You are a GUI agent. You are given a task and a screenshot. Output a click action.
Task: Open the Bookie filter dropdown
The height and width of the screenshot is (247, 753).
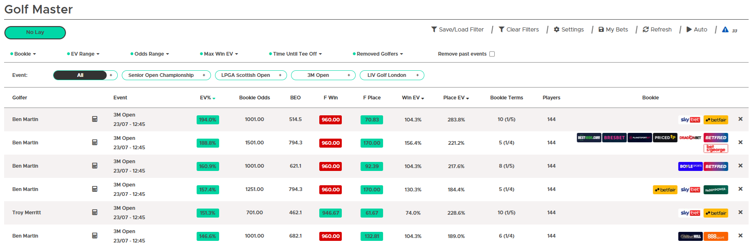point(23,54)
